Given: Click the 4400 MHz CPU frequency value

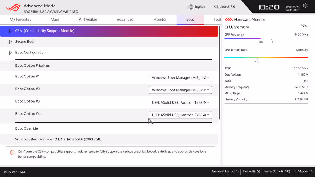Looking at the screenshot, I should [301, 34].
